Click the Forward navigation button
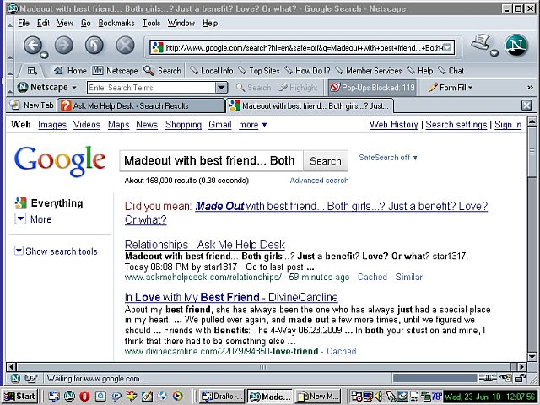Screen dimensions: 540x405 (65, 46)
